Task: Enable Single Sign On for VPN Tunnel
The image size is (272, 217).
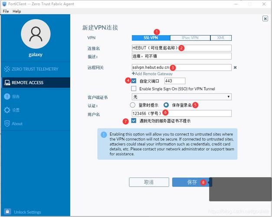Action: 134,89
